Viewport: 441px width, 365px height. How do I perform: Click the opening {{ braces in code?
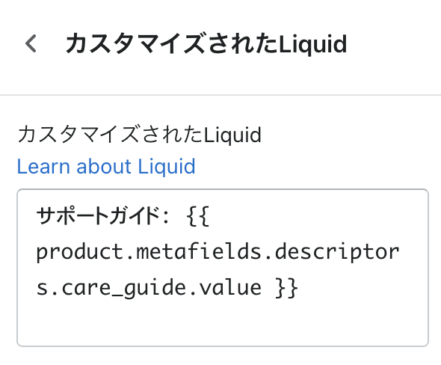click(x=198, y=216)
